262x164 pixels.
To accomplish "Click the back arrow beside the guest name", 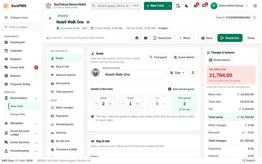I will [x=50, y=18].
